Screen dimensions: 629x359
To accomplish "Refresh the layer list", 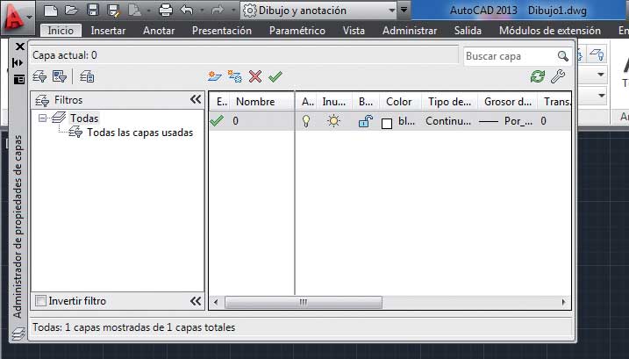I will click(x=538, y=76).
